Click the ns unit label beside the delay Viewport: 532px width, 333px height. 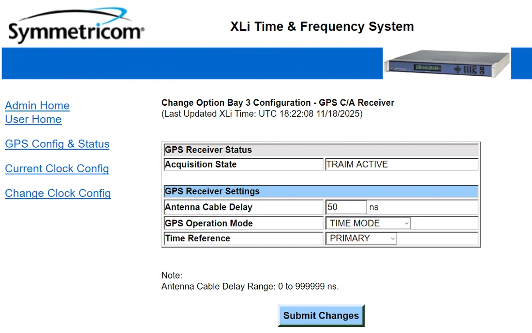373,207
